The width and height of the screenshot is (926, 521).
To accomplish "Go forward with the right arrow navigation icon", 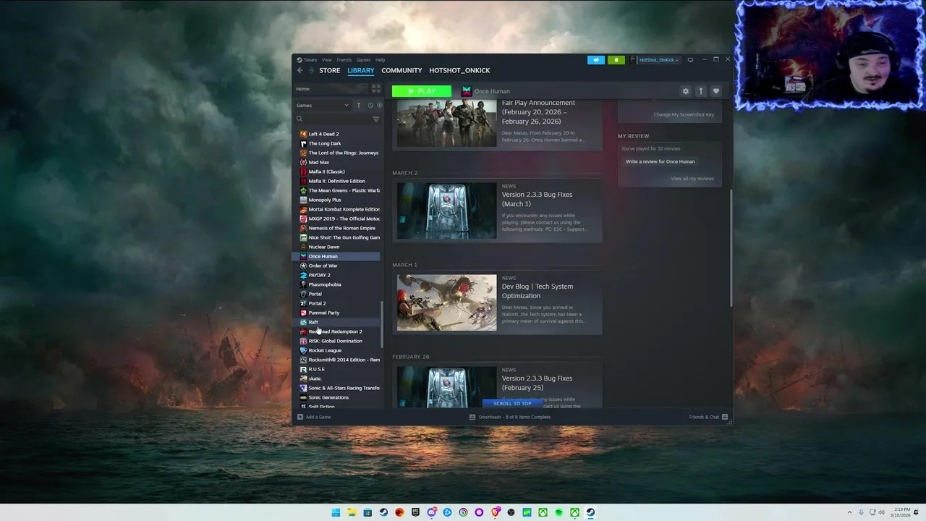I will pos(311,70).
